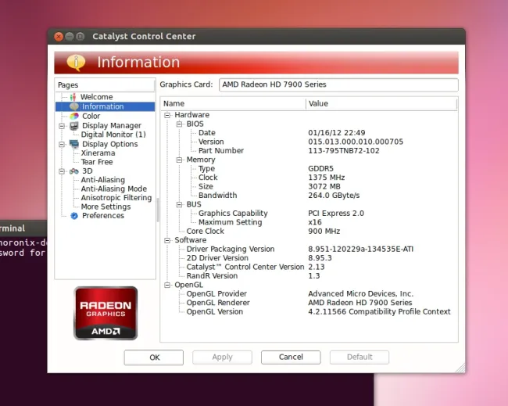Image resolution: width=508 pixels, height=406 pixels.
Task: Select Bandwidth value 264.0 GByte/s
Action: coord(334,196)
